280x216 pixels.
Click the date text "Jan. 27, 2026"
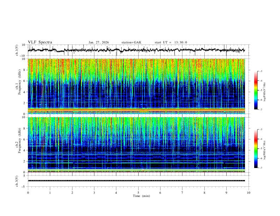[x=99, y=42]
